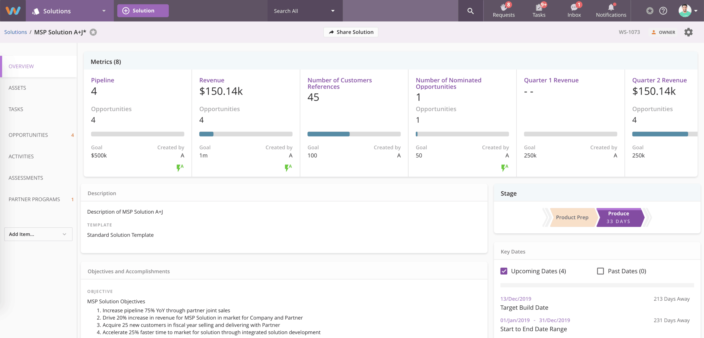Click favorites star icon in top bar
The image size is (704, 338).
650,11
